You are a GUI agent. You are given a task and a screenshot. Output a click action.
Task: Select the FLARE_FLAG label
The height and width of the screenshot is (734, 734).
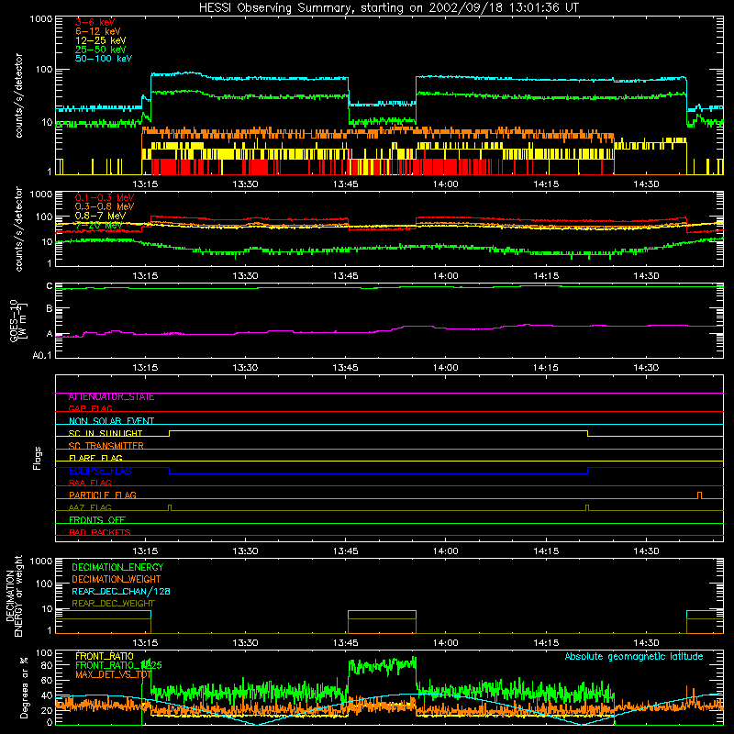[x=95, y=458]
